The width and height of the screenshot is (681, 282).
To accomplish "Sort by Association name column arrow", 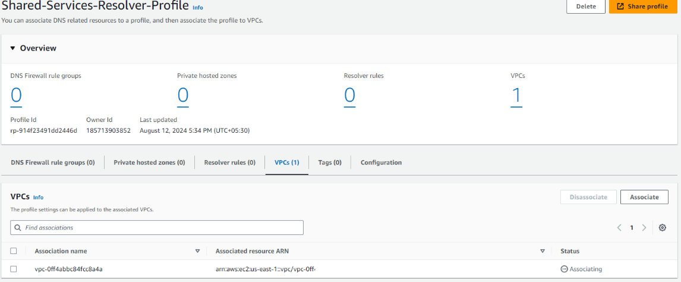I will coord(197,251).
